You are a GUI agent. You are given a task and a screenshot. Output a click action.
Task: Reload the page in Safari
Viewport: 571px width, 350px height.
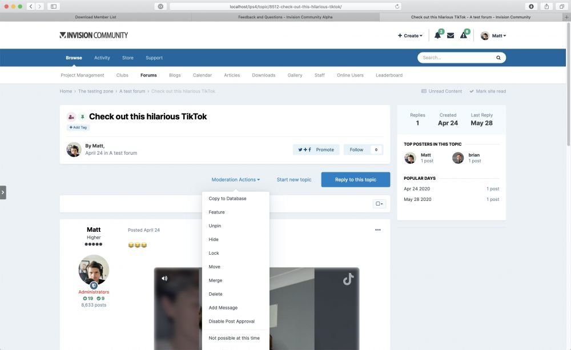397,6
